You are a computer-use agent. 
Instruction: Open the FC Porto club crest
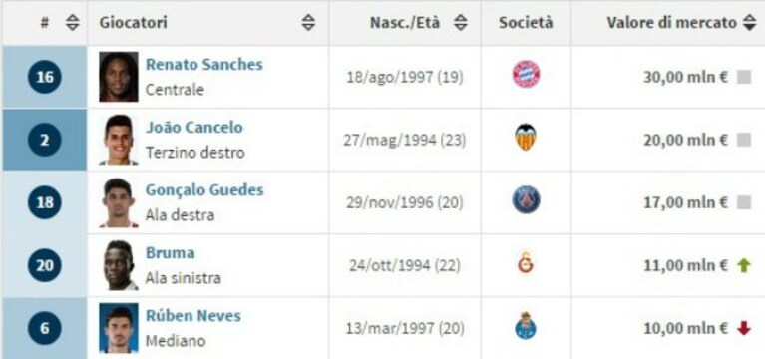[526, 326]
